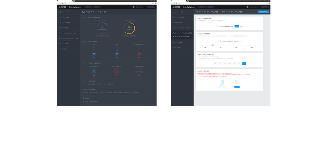Click the blue backup start time slider handle
This screenshot has width=327, height=153.
pyautogui.click(x=213, y=45)
